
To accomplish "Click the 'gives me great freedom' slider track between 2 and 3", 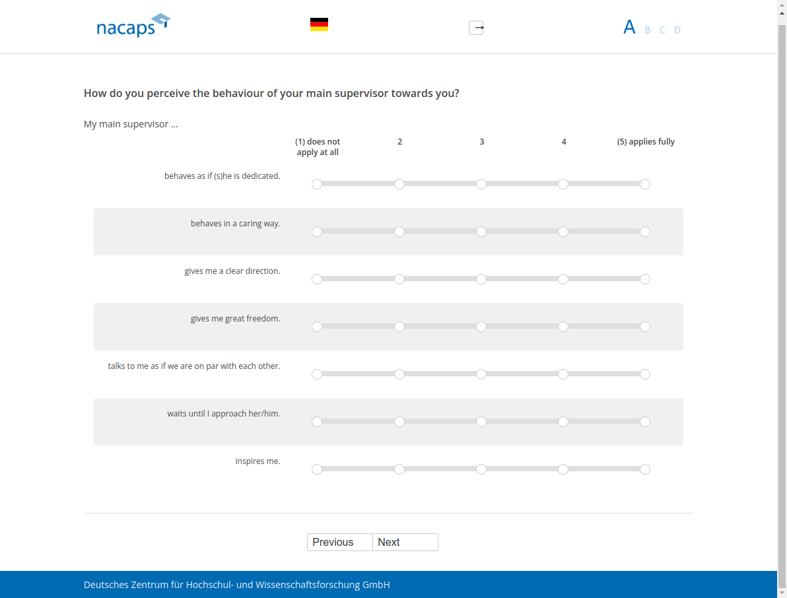I will (440, 327).
